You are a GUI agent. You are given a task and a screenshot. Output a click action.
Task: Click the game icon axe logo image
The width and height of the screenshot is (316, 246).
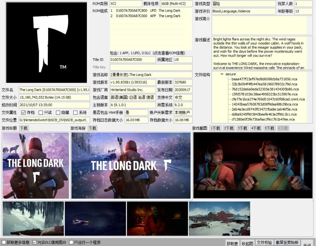point(47,43)
